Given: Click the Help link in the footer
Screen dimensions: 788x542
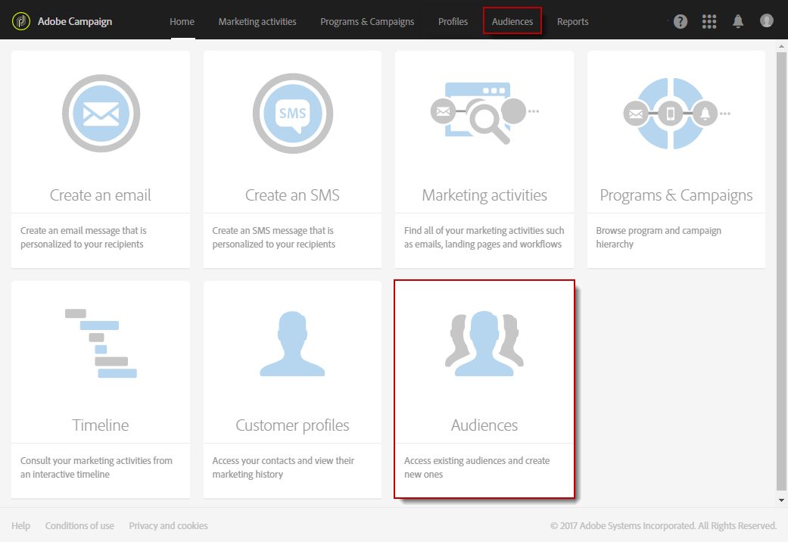Looking at the screenshot, I should [x=20, y=525].
